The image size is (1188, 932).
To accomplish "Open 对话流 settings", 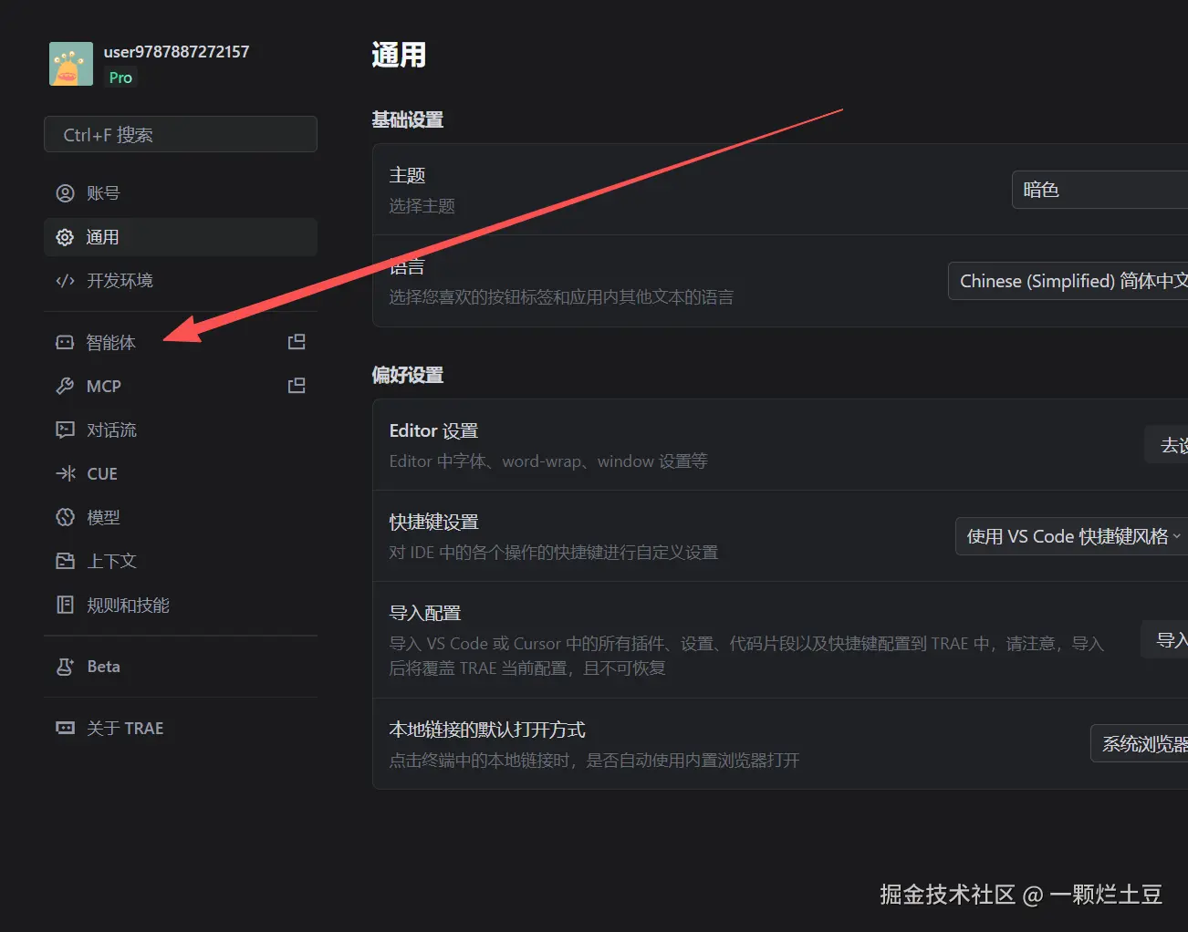I will [x=181, y=430].
